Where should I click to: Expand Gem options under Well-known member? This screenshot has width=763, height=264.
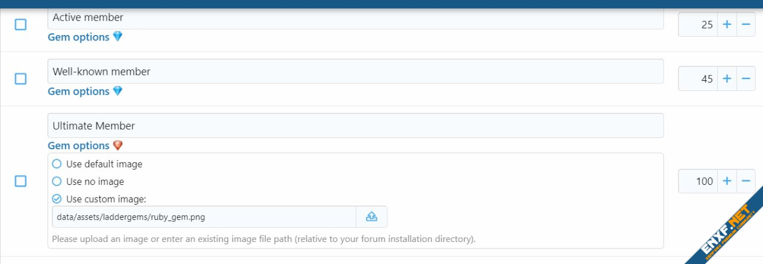[79, 91]
